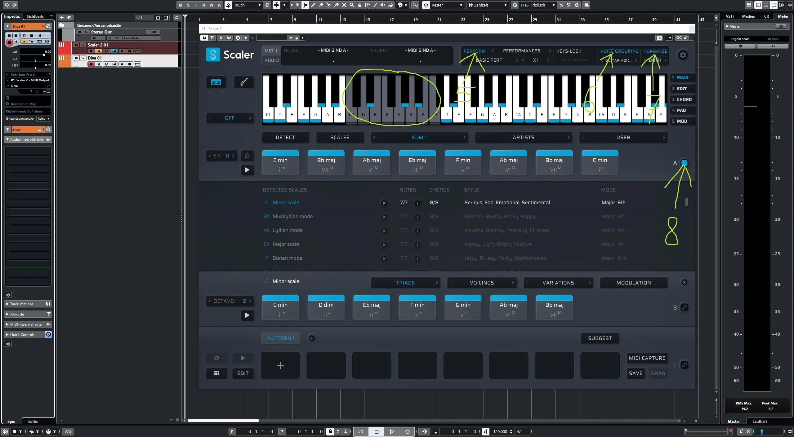
Task: Expand Quick Controls section
Action: (x=25, y=335)
